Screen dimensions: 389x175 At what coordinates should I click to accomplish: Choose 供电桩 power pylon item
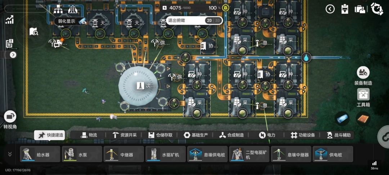(333, 154)
